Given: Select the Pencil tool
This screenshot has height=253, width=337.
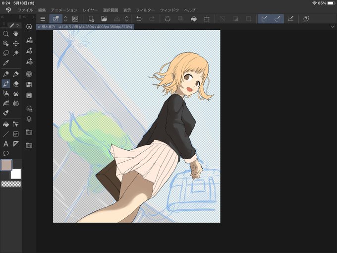Looking at the screenshot, I should tap(16, 74).
